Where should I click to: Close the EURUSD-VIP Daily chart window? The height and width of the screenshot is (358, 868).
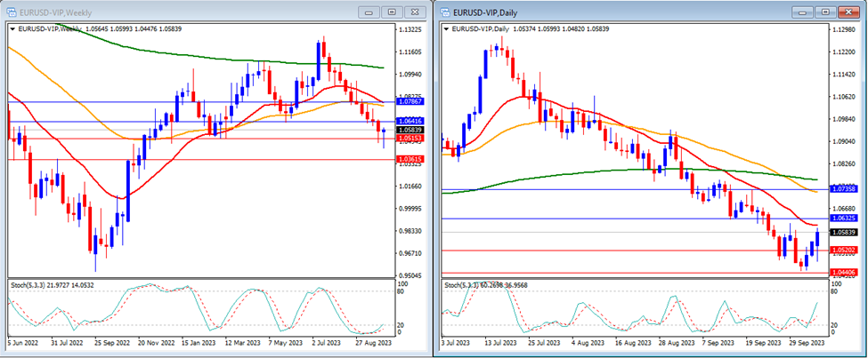849,12
